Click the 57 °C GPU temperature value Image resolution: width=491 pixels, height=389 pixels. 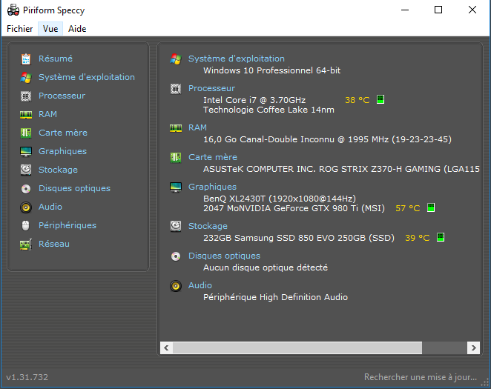pos(407,208)
